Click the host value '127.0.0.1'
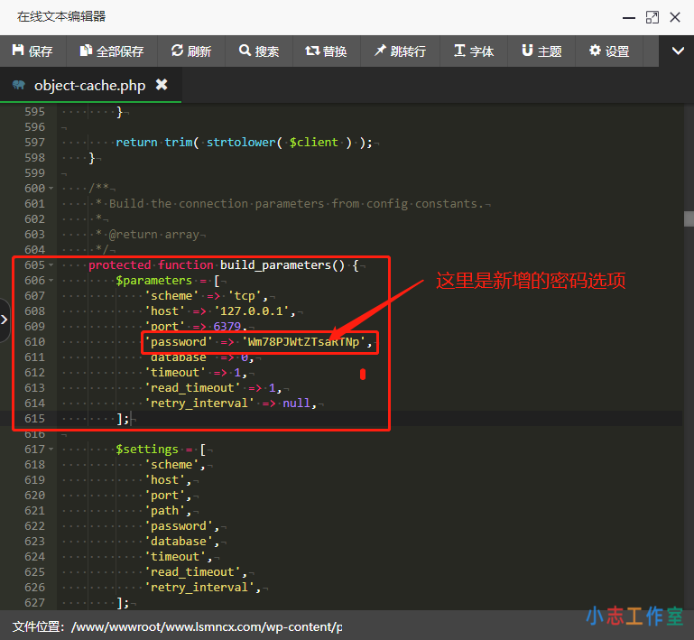The image size is (694, 640). pyautogui.click(x=252, y=311)
